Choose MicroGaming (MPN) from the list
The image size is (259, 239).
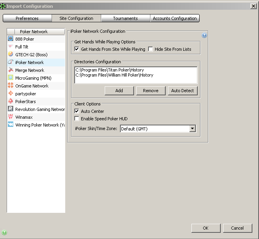pos(36,78)
